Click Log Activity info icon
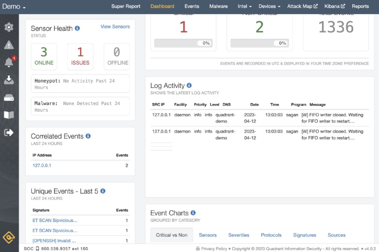 click(x=189, y=85)
